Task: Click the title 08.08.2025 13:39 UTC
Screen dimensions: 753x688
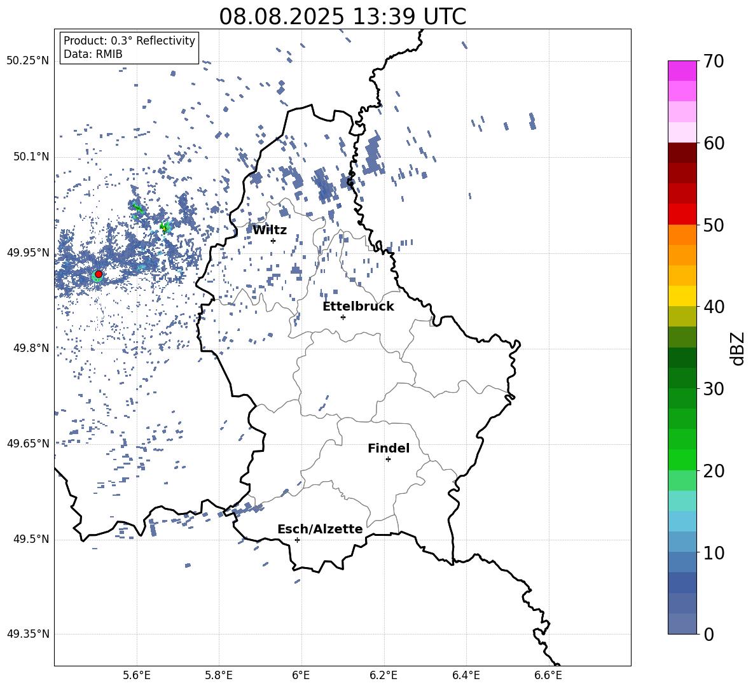Action: [342, 17]
